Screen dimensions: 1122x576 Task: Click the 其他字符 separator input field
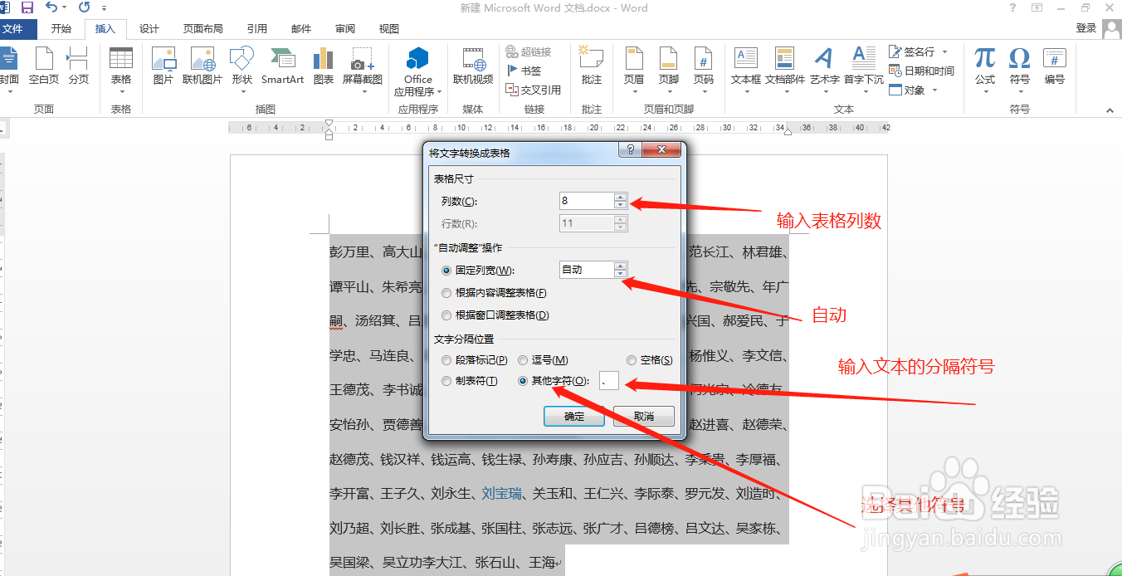click(608, 382)
